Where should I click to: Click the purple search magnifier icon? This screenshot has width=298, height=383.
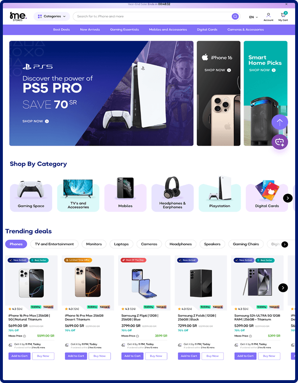[x=235, y=16]
